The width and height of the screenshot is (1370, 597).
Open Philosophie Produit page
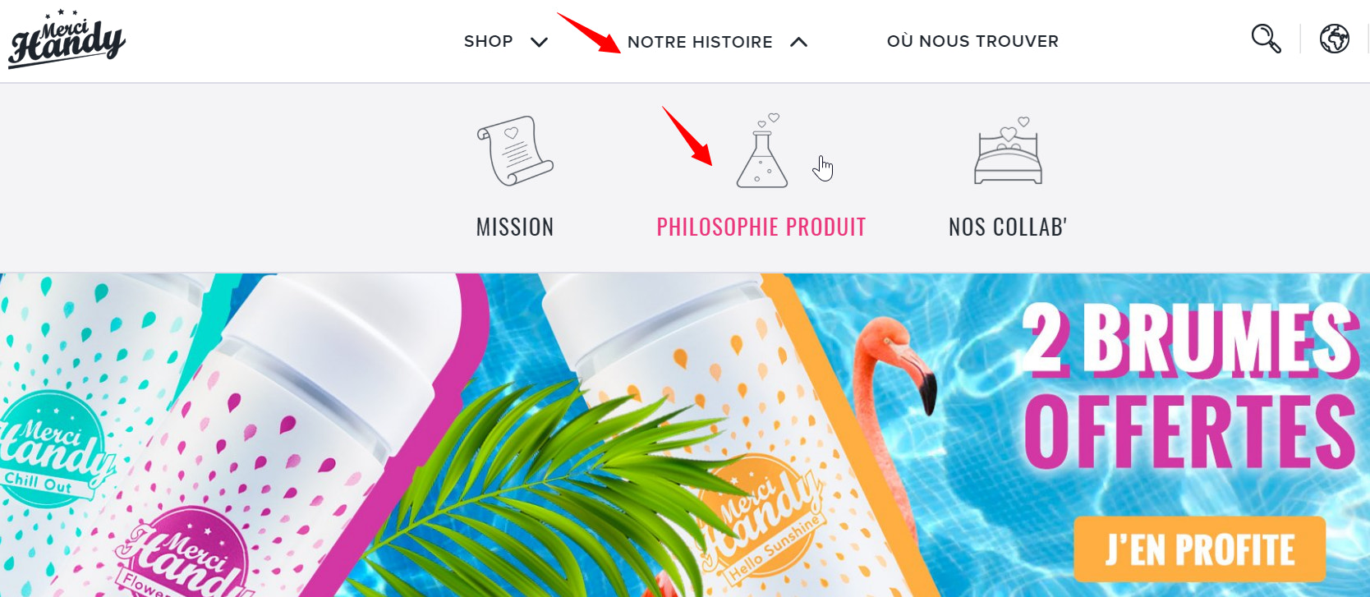tap(761, 227)
